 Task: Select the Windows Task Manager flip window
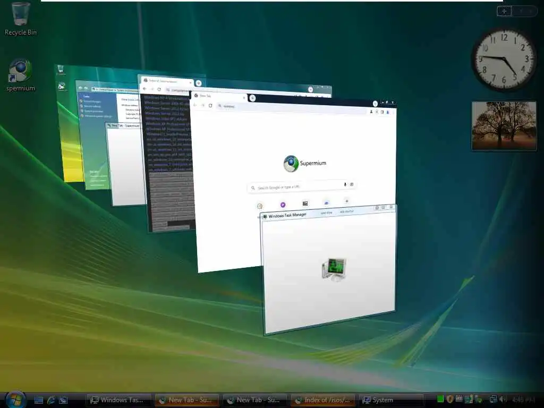tap(328, 270)
